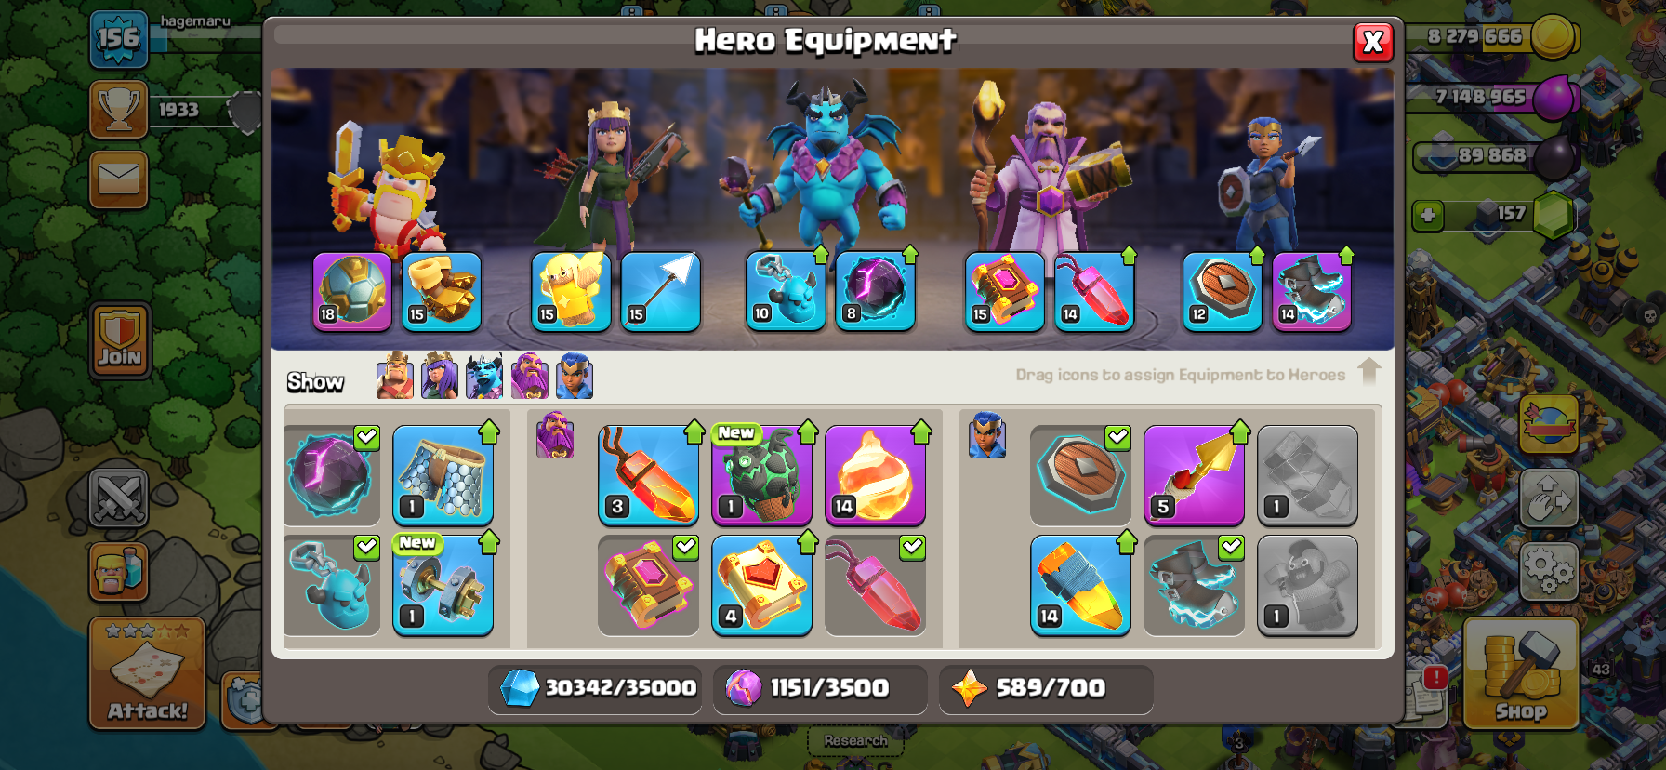Add gems with the green plus
The width and height of the screenshot is (1666, 770).
tap(1428, 216)
